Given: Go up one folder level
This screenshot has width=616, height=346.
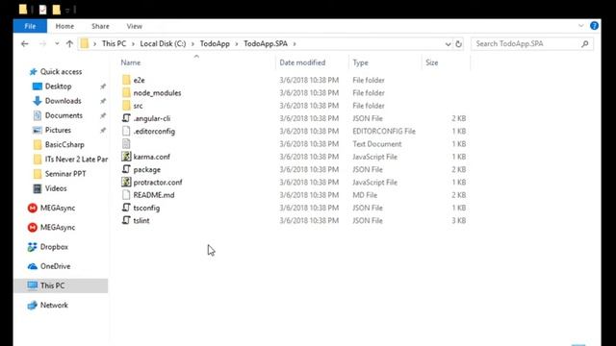Looking at the screenshot, I should [x=69, y=44].
